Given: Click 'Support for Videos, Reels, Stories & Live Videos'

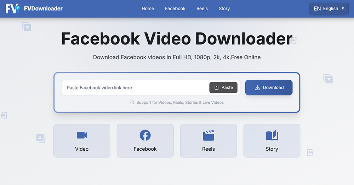Looking at the screenshot, I should point(180,103).
